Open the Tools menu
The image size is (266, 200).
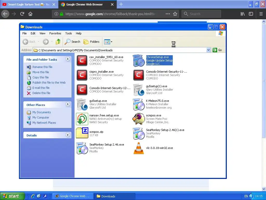(x=69, y=33)
